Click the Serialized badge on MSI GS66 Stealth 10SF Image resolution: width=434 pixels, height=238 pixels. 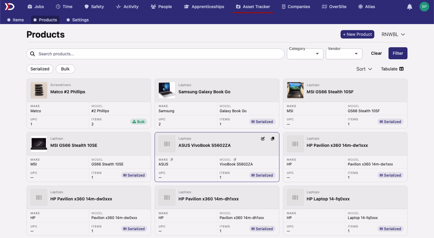pos(390,122)
